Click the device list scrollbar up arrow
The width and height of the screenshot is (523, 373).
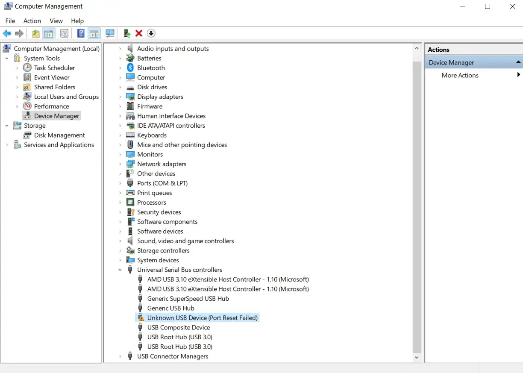417,48
